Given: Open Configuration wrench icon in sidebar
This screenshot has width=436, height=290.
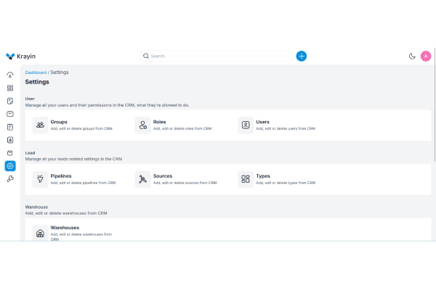Looking at the screenshot, I should pyautogui.click(x=10, y=179).
